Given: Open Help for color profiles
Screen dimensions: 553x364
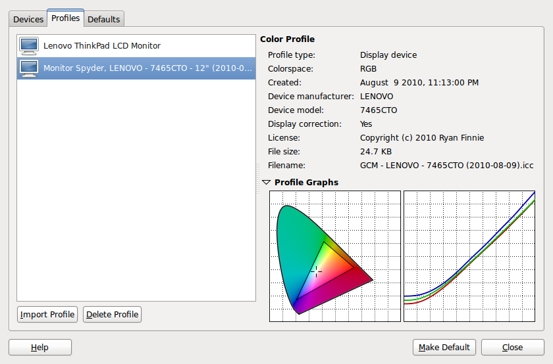Looking at the screenshot, I should pos(40,348).
